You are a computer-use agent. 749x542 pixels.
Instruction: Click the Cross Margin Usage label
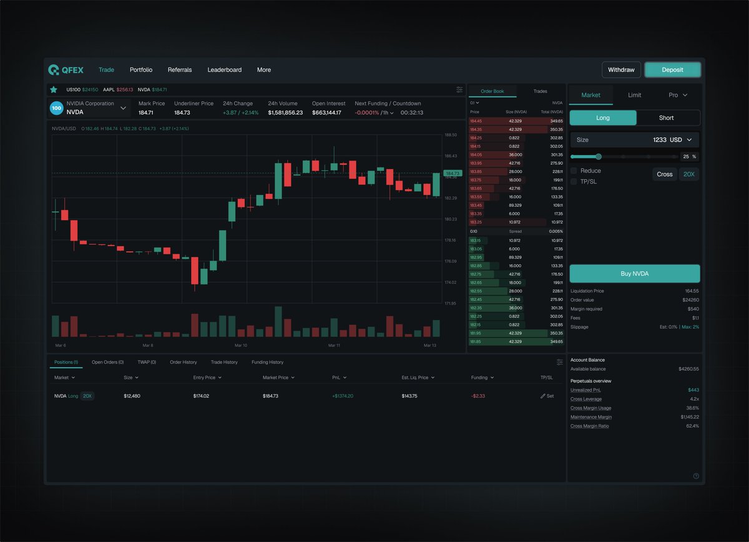(x=591, y=408)
